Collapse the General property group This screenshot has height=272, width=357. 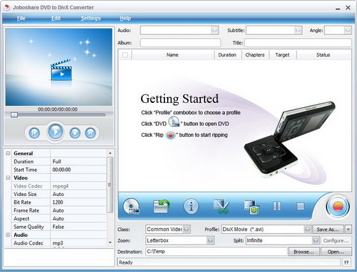pos(8,153)
